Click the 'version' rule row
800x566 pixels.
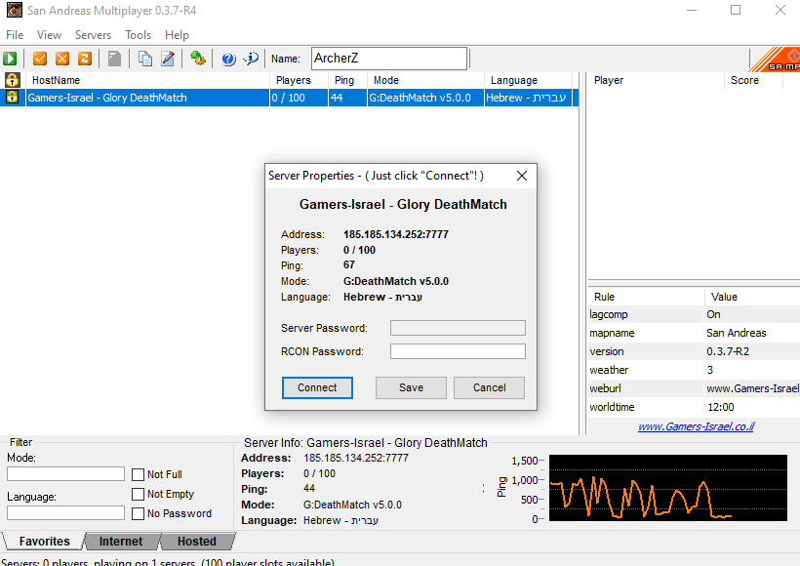pyautogui.click(x=694, y=351)
